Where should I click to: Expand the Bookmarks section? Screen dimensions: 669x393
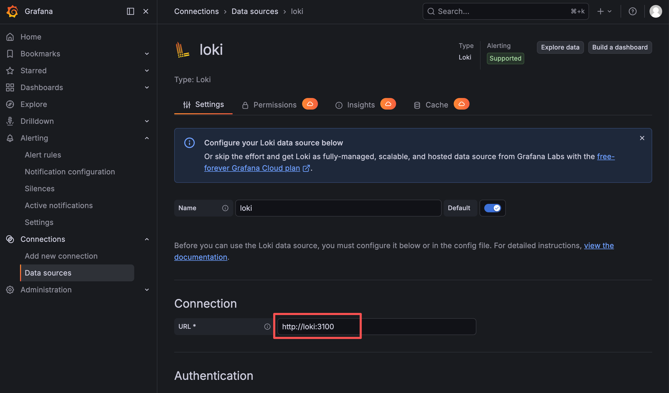click(147, 54)
